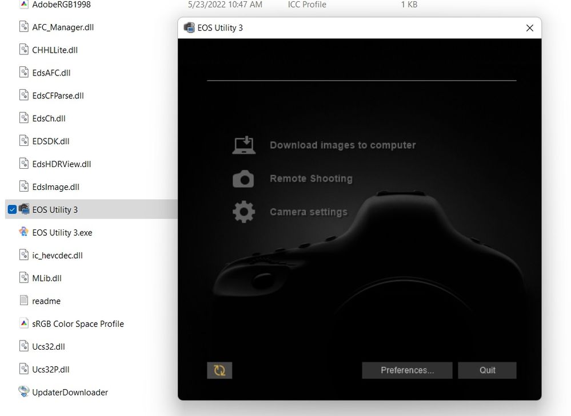Click the readme file icon

tap(24, 300)
